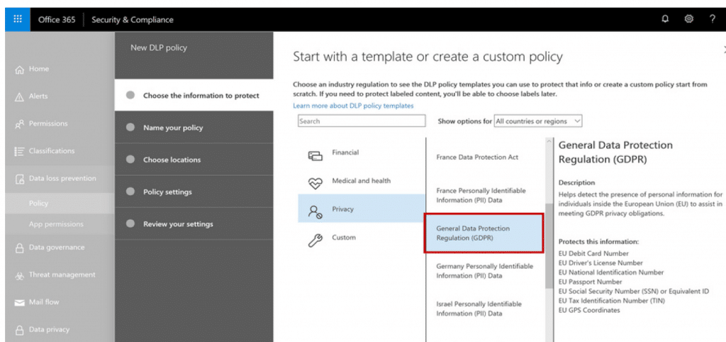This screenshot has width=726, height=342.
Task: Choose General Data Protection Regulation (GDPR) template
Action: pos(484,233)
